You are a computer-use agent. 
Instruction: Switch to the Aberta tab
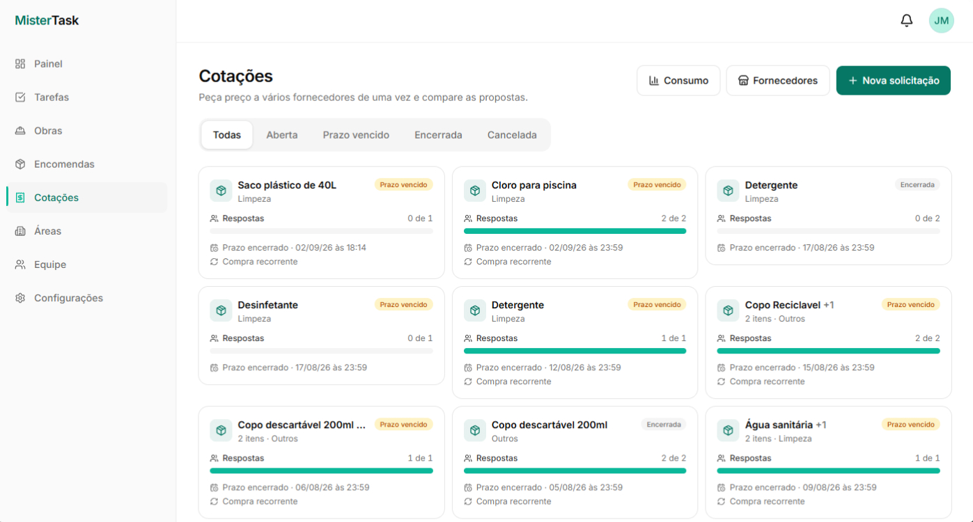pyautogui.click(x=282, y=135)
